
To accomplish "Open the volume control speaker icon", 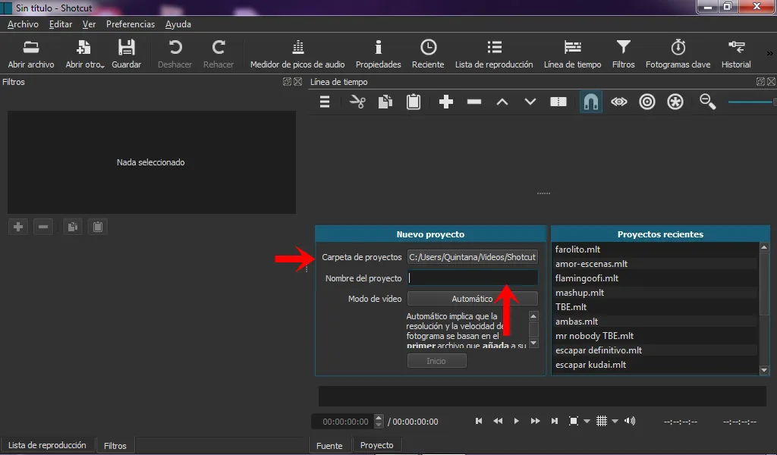I will click(630, 421).
